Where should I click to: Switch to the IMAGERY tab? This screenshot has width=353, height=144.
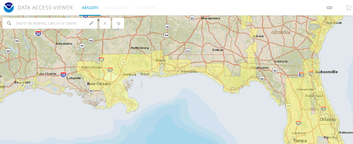point(90,8)
